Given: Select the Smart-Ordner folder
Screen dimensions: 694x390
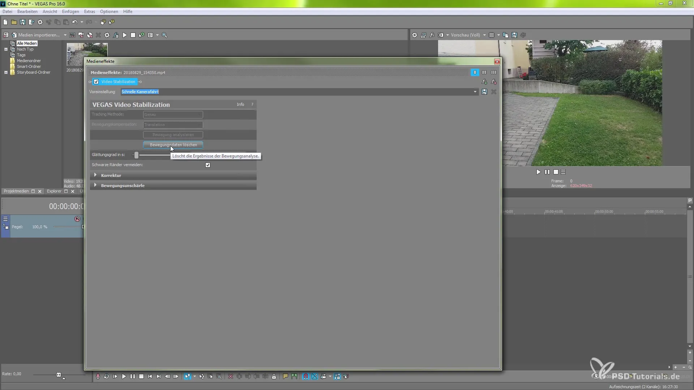Looking at the screenshot, I should (x=29, y=66).
